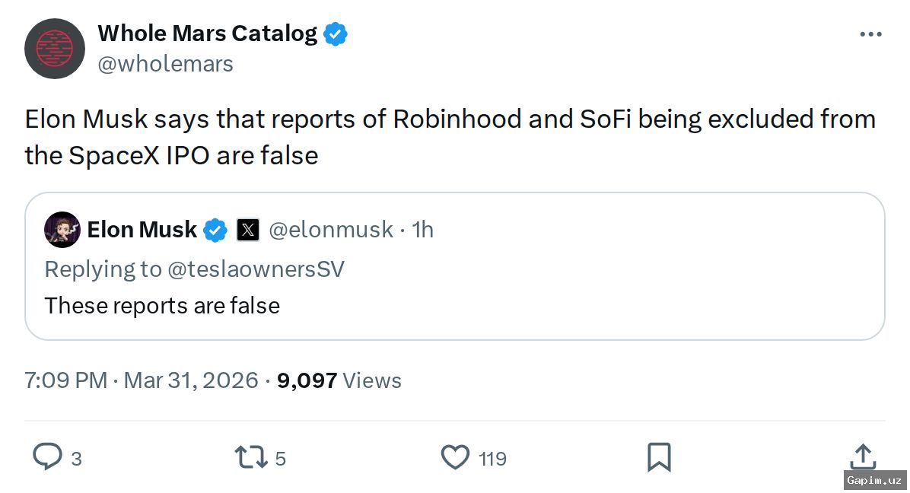910x493 pixels.
Task: Click the bookmark ribbon icon
Action: pos(659,457)
